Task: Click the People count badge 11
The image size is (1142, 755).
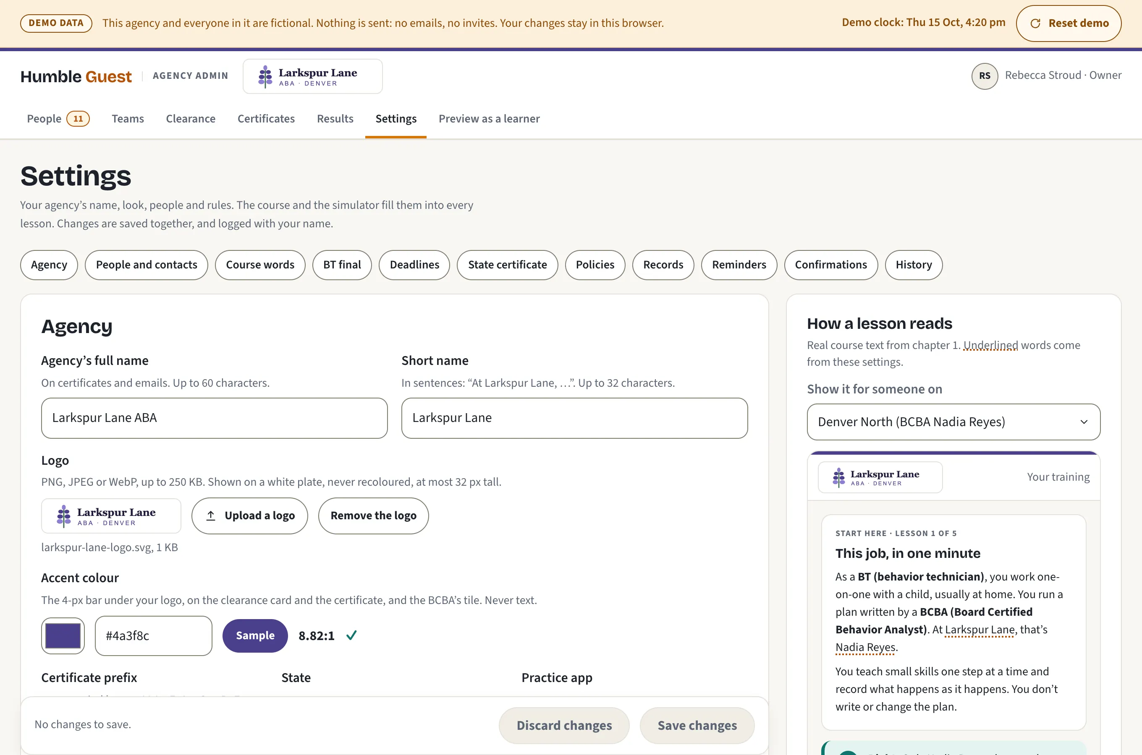Action: 78,118
